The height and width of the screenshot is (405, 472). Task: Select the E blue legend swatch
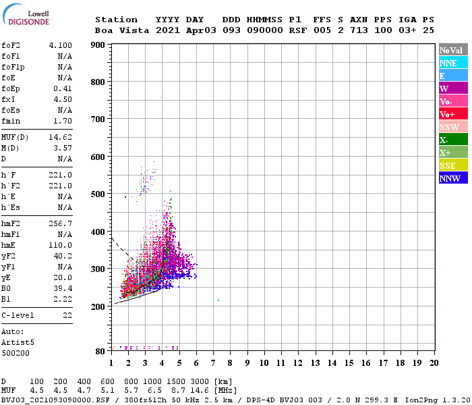(x=453, y=76)
